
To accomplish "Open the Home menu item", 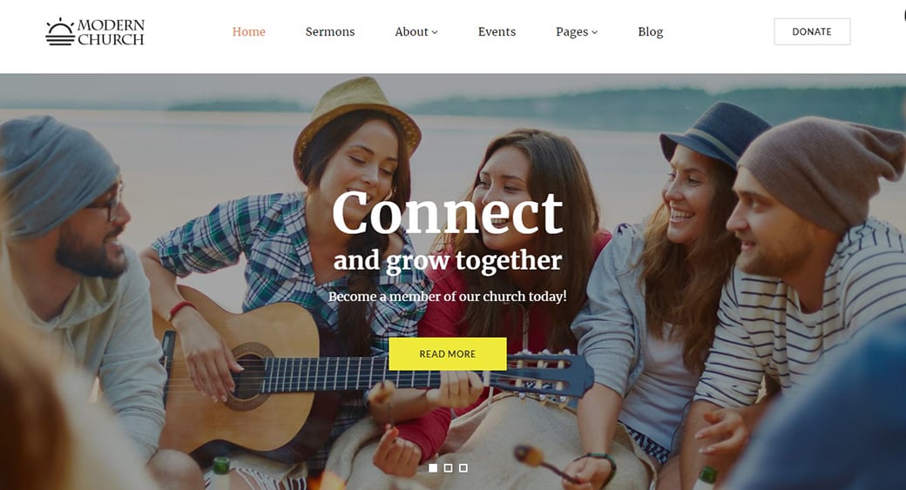I will (248, 31).
